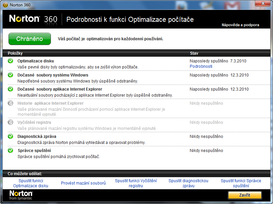The width and height of the screenshot is (273, 204).
Task: Click Provést mazání souborů link
Action: (83, 183)
